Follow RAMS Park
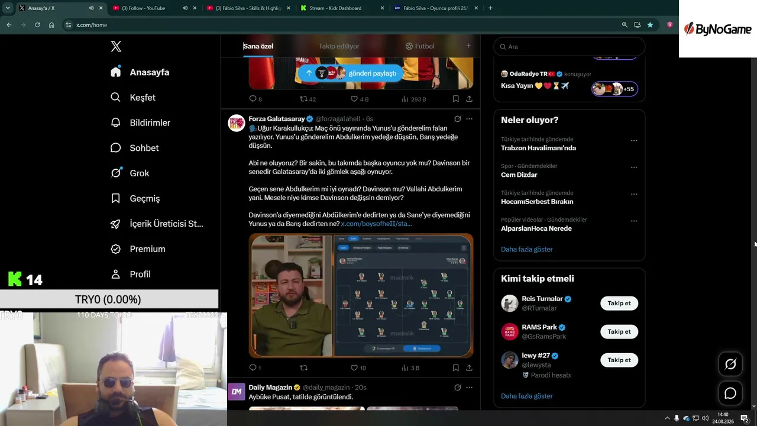The height and width of the screenshot is (426, 757). 619,331
